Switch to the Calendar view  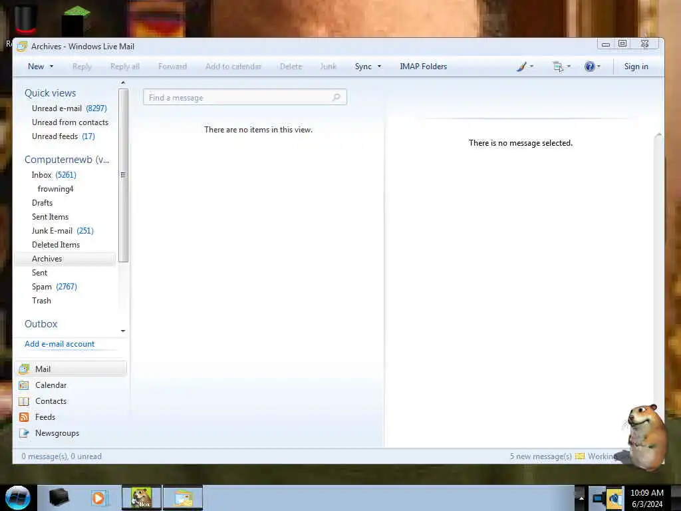[x=51, y=385]
